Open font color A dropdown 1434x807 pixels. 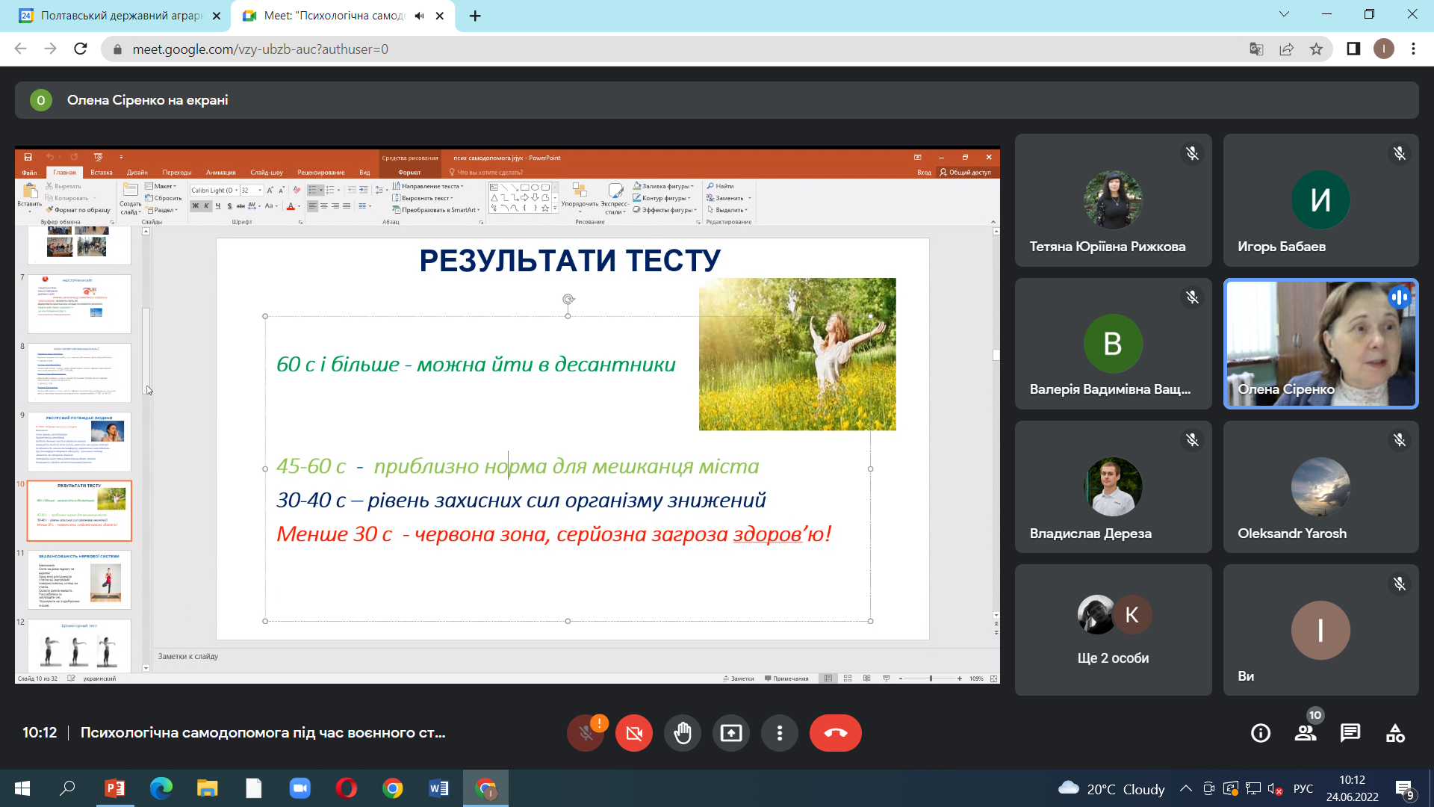(299, 206)
